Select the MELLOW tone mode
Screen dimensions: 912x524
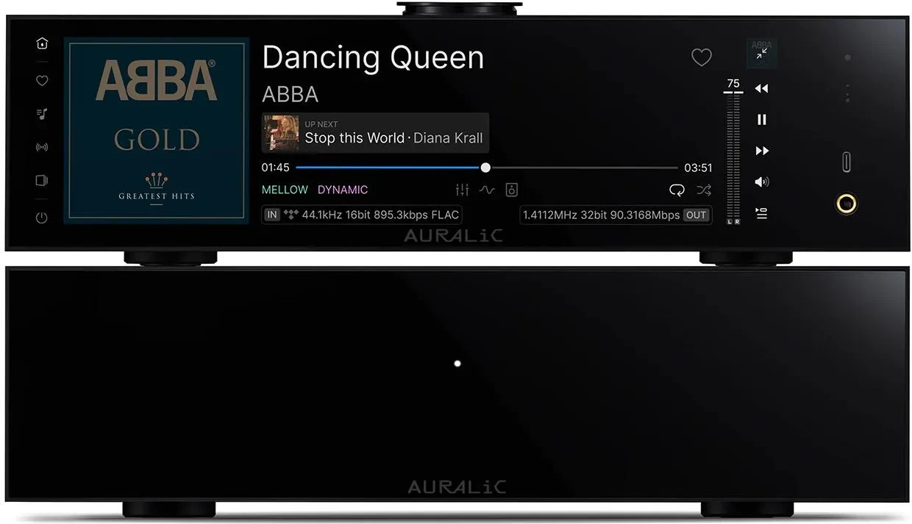285,190
